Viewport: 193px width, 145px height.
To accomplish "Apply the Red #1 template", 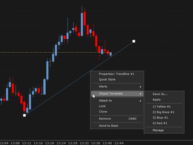I will (160, 123).
